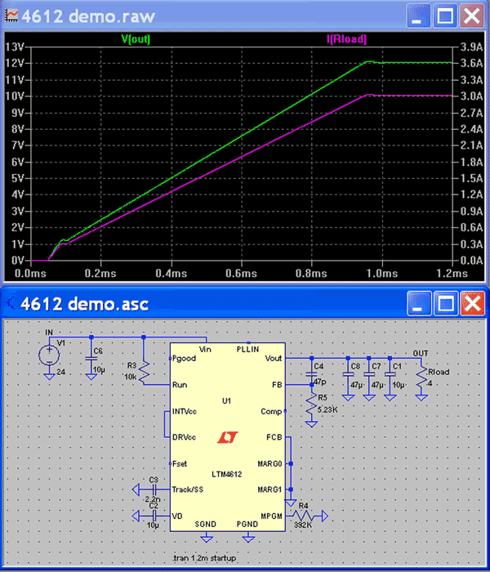Screen dimensions: 490x572
Task: Minimize the 4612 demo.raw window
Action: click(418, 16)
